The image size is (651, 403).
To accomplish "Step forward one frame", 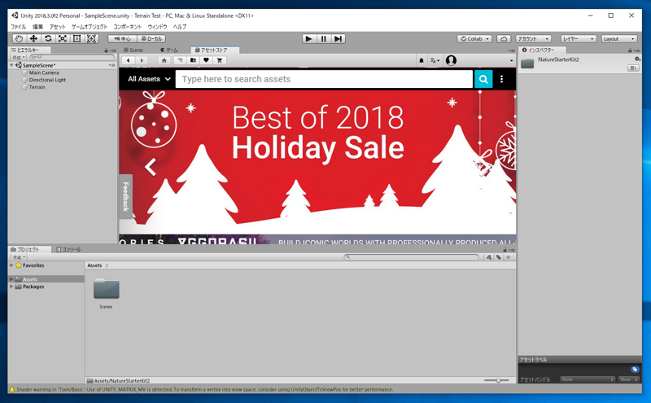I will tap(339, 38).
